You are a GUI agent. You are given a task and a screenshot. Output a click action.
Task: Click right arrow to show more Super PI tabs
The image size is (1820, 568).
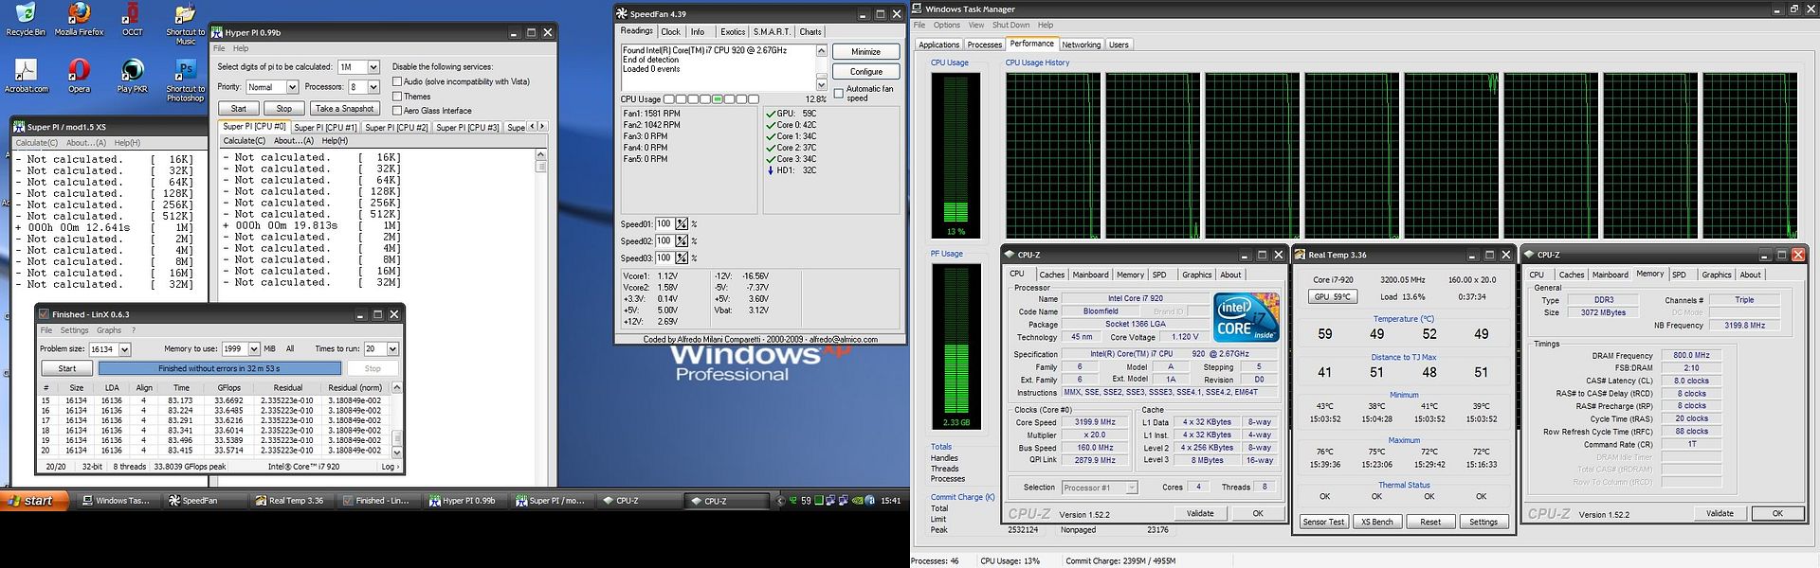tap(542, 126)
